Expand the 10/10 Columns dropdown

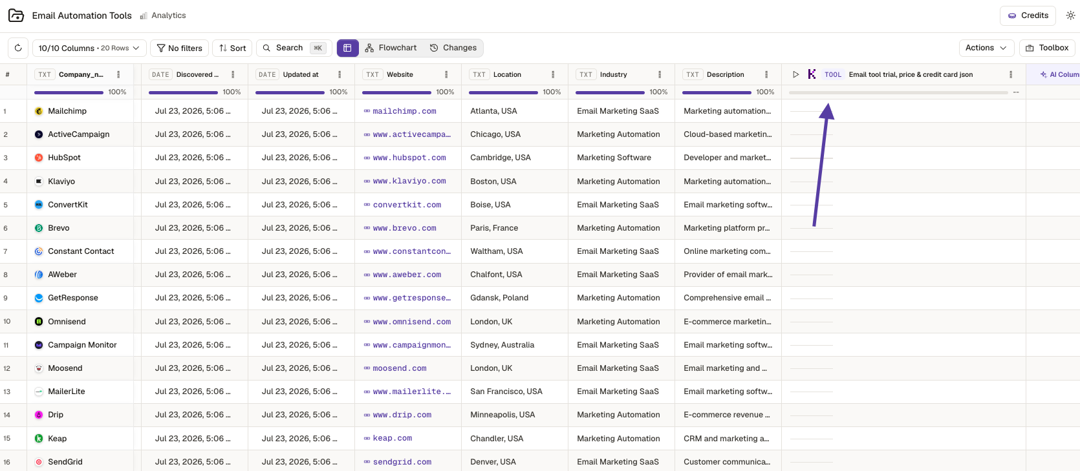(x=89, y=48)
